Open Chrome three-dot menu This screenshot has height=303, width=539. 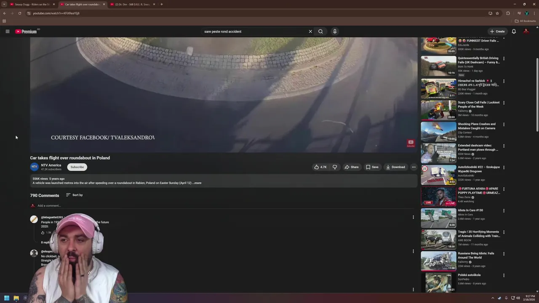[x=534, y=13]
